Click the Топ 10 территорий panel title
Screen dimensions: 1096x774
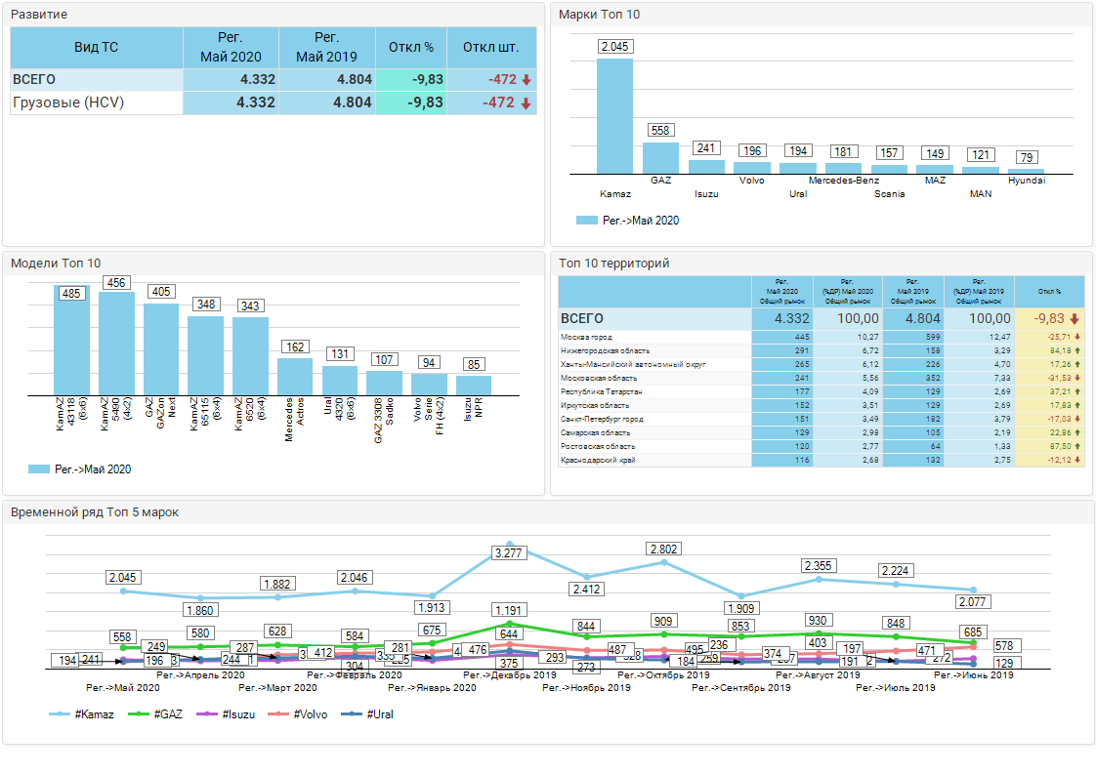pos(613,264)
